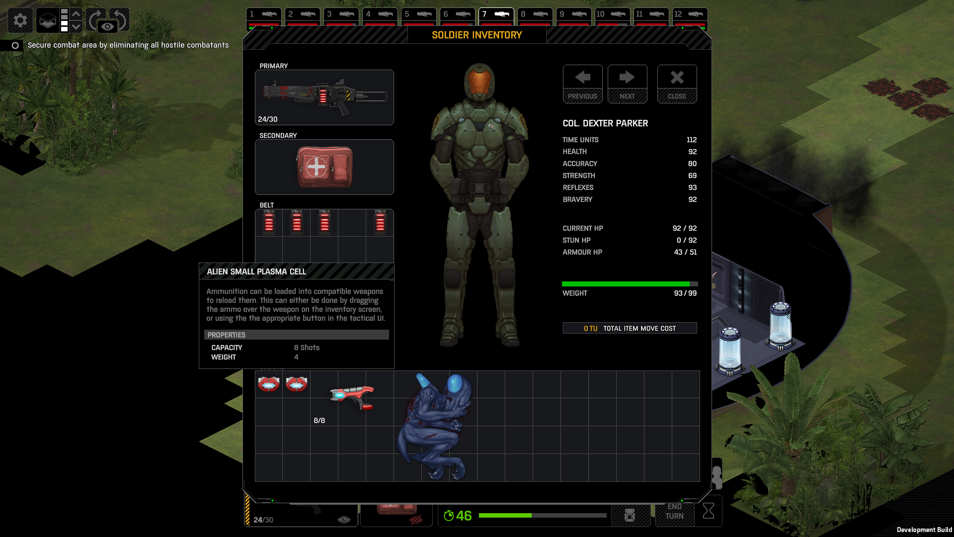Image resolution: width=954 pixels, height=537 pixels.
Task: Click the COL. DEXTER PARKER name
Action: (x=605, y=123)
